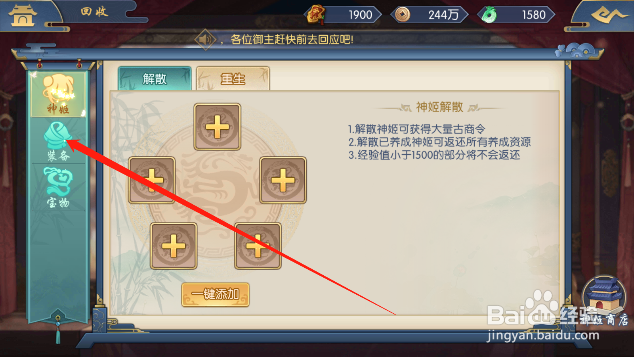The height and width of the screenshot is (357, 634).
Task: Tap the announcement speaker icon
Action: pyautogui.click(x=206, y=39)
